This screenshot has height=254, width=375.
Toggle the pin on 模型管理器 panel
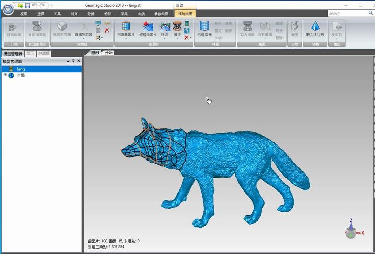click(x=73, y=61)
